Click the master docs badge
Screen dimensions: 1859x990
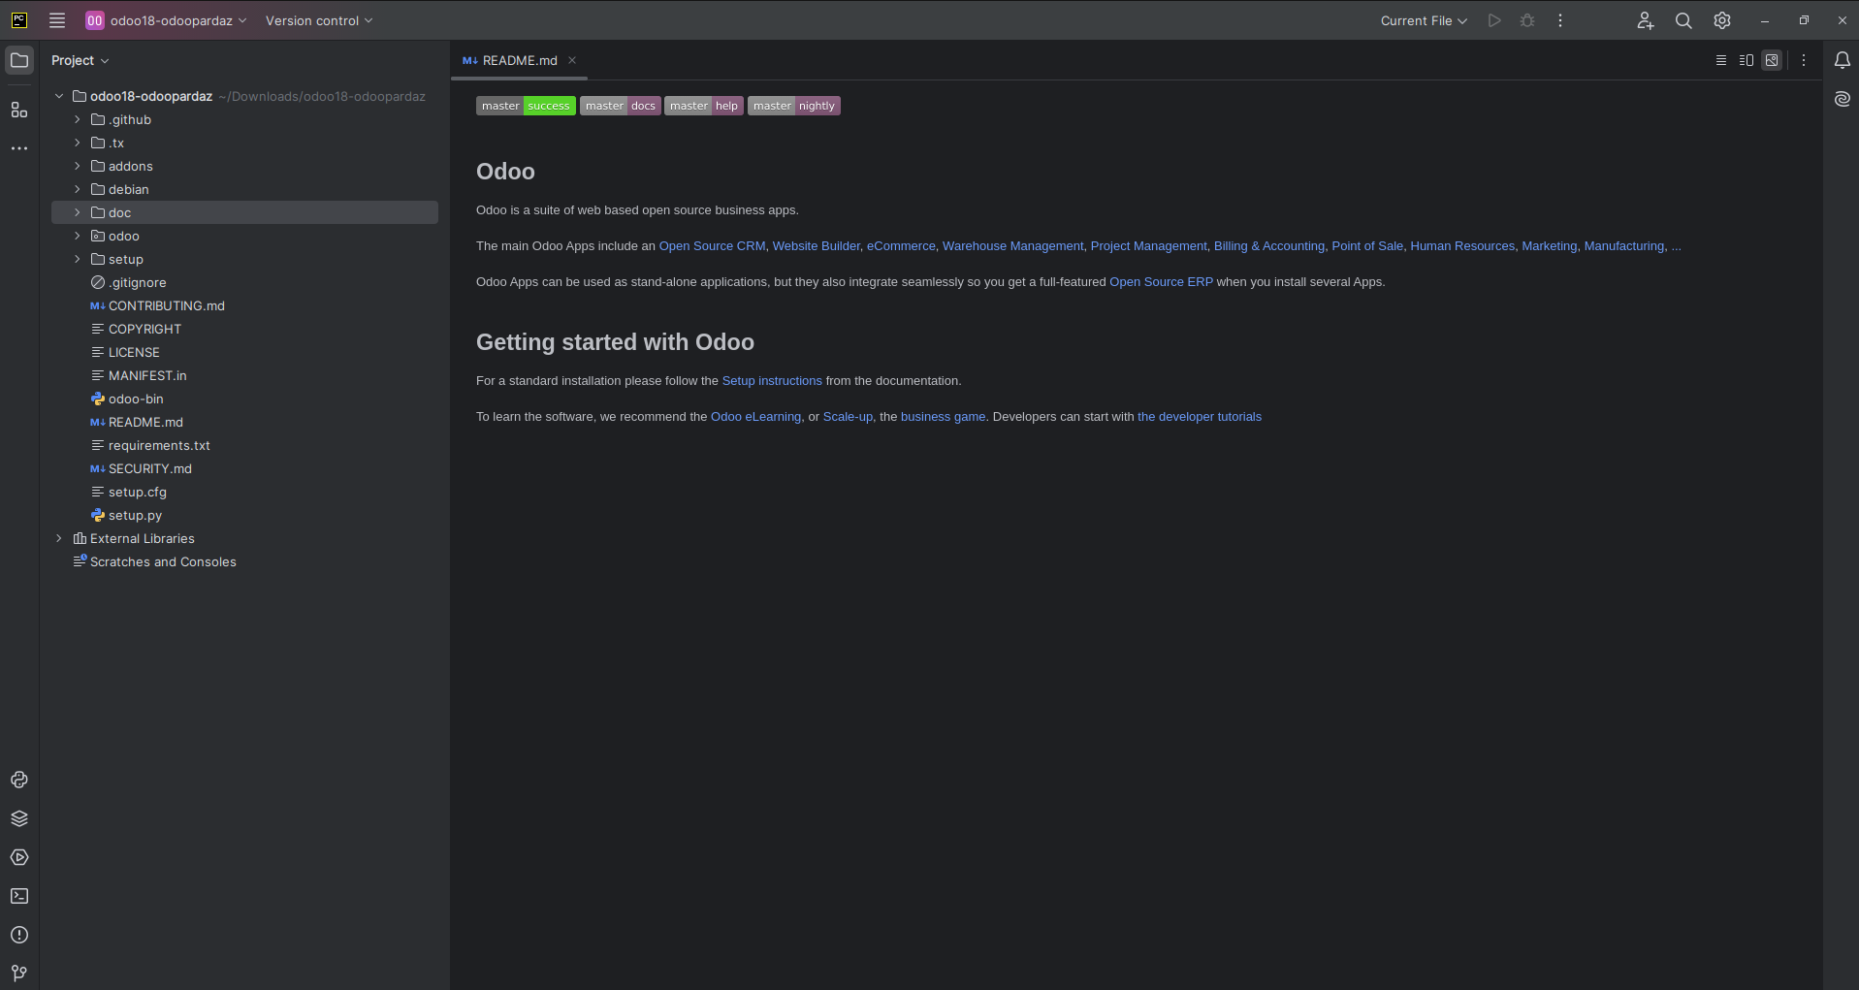621,106
